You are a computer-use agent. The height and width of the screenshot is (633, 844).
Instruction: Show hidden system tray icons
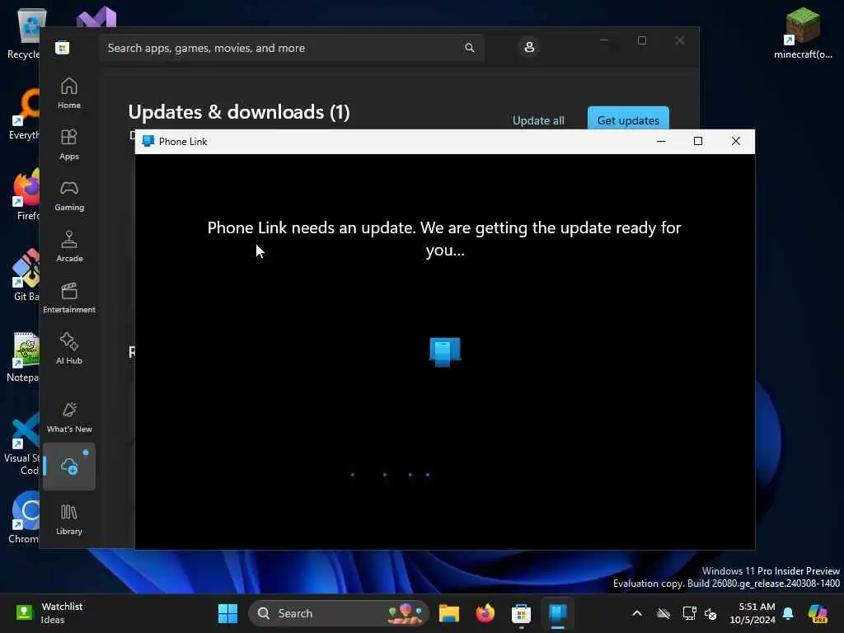pos(637,613)
